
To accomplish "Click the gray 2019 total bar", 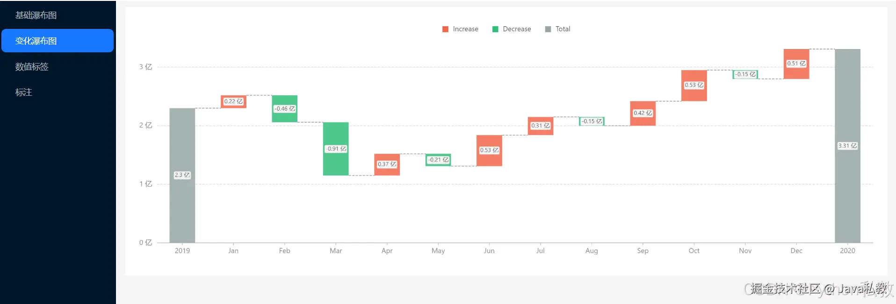I will (x=182, y=210).
